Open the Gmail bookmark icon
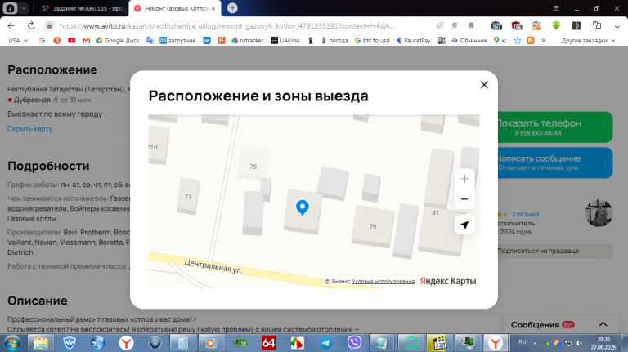 [86, 40]
